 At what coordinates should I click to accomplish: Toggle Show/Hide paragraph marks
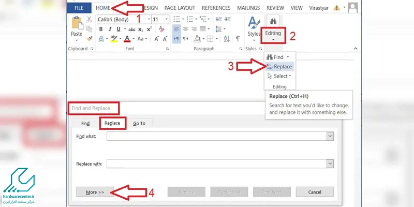click(x=238, y=39)
